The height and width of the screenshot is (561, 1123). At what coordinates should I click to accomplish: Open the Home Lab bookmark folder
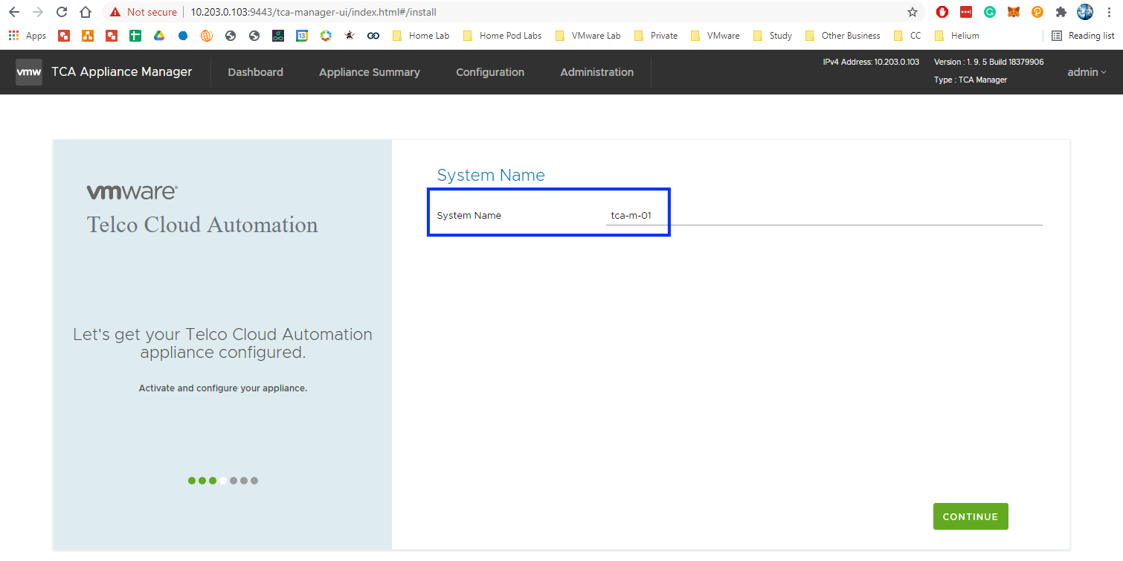421,36
